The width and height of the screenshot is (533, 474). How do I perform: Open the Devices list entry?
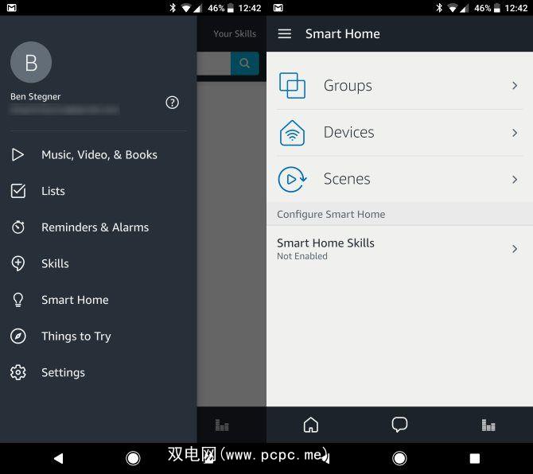coord(399,133)
